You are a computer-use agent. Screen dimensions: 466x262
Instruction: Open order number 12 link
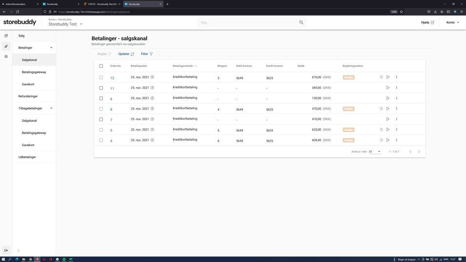pyautogui.click(x=112, y=78)
